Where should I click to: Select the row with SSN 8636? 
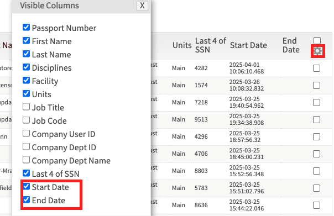[x=316, y=206]
